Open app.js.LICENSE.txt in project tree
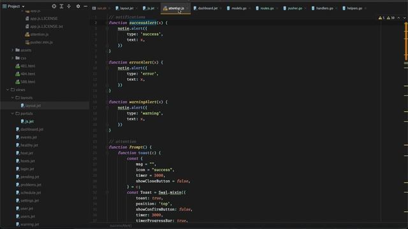This screenshot has height=229, width=408. [44, 27]
